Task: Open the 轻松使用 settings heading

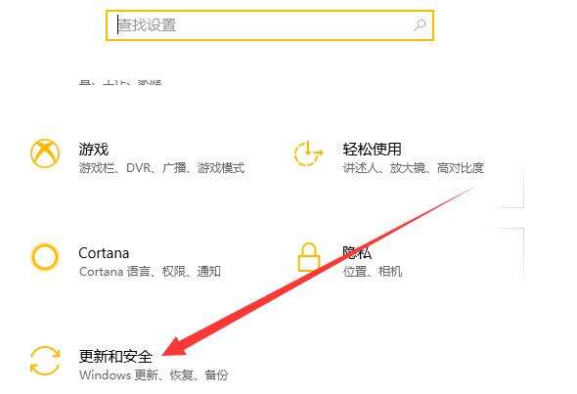Action: click(x=372, y=149)
